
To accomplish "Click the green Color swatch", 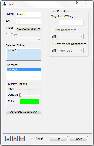I will [29, 101].
